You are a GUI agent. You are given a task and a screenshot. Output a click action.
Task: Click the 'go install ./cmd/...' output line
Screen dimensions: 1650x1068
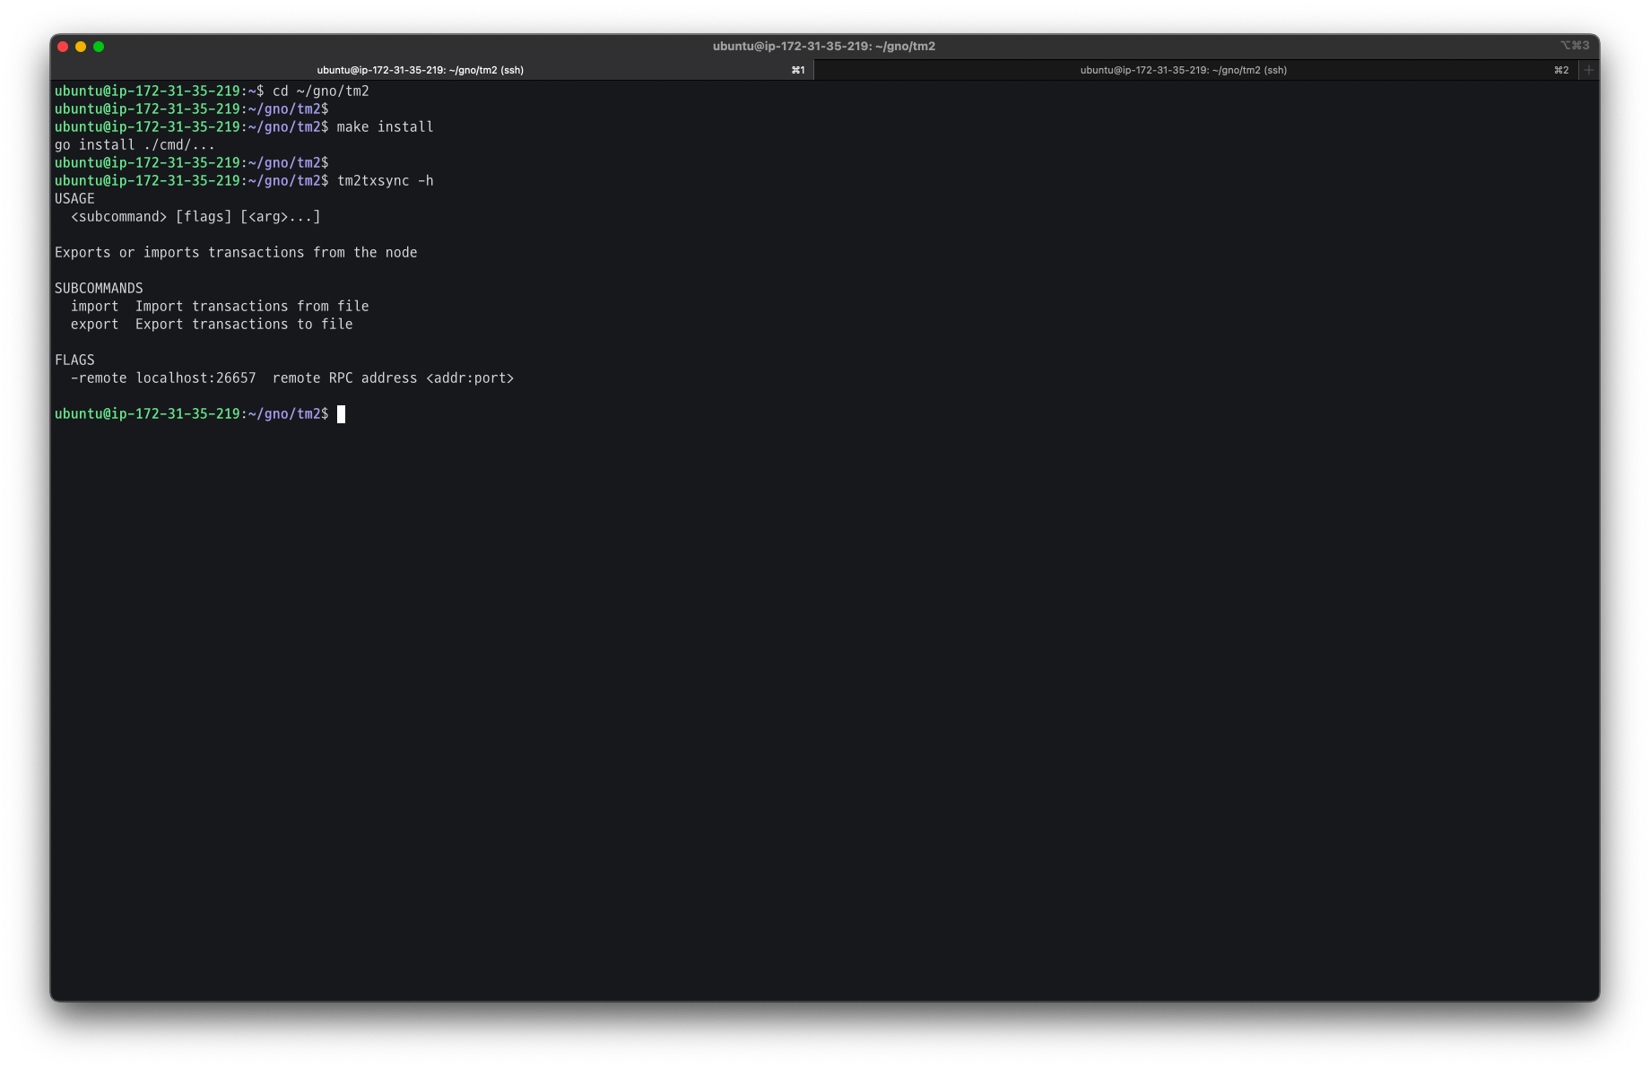(135, 144)
